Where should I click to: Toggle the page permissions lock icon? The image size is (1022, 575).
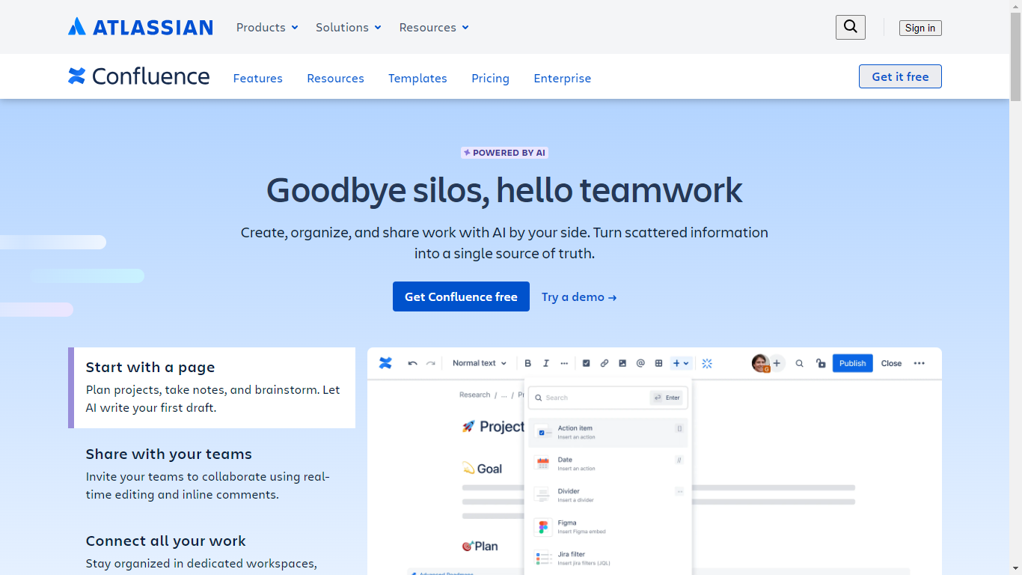pos(820,363)
